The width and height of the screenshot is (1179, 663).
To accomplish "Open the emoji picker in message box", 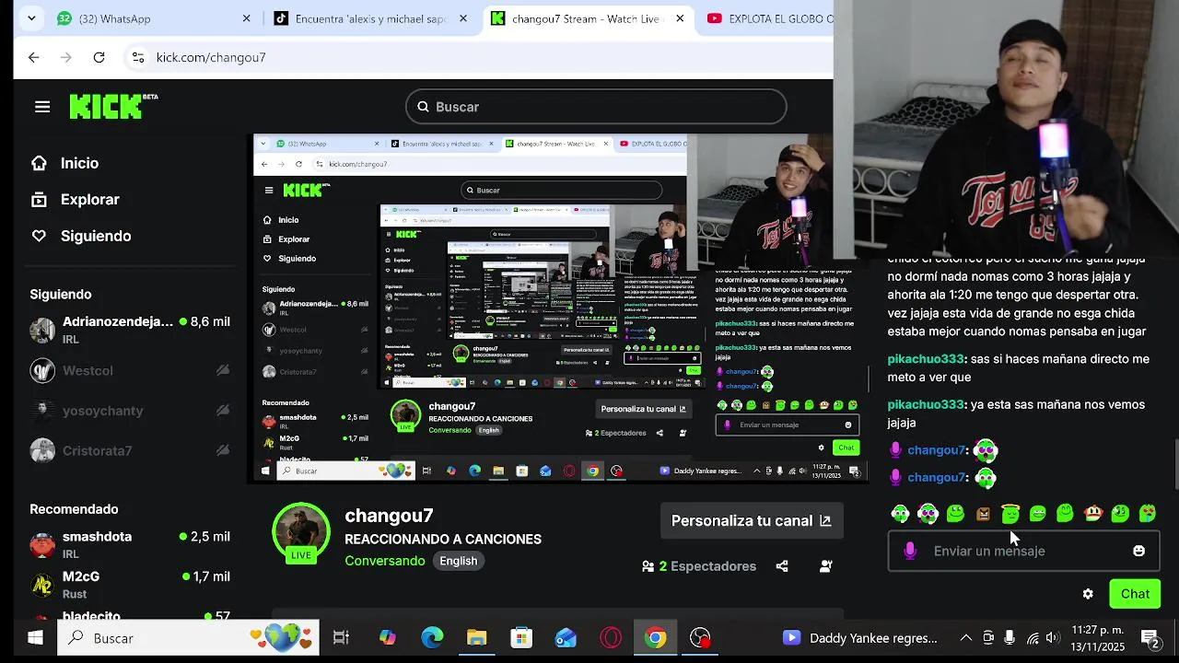I will click(1138, 551).
